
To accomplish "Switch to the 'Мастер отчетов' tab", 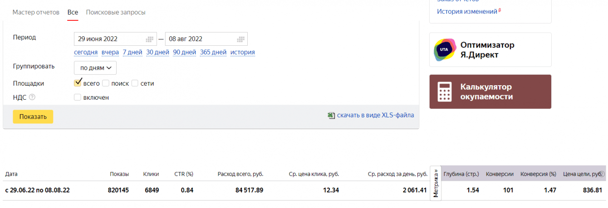I will click(36, 12).
